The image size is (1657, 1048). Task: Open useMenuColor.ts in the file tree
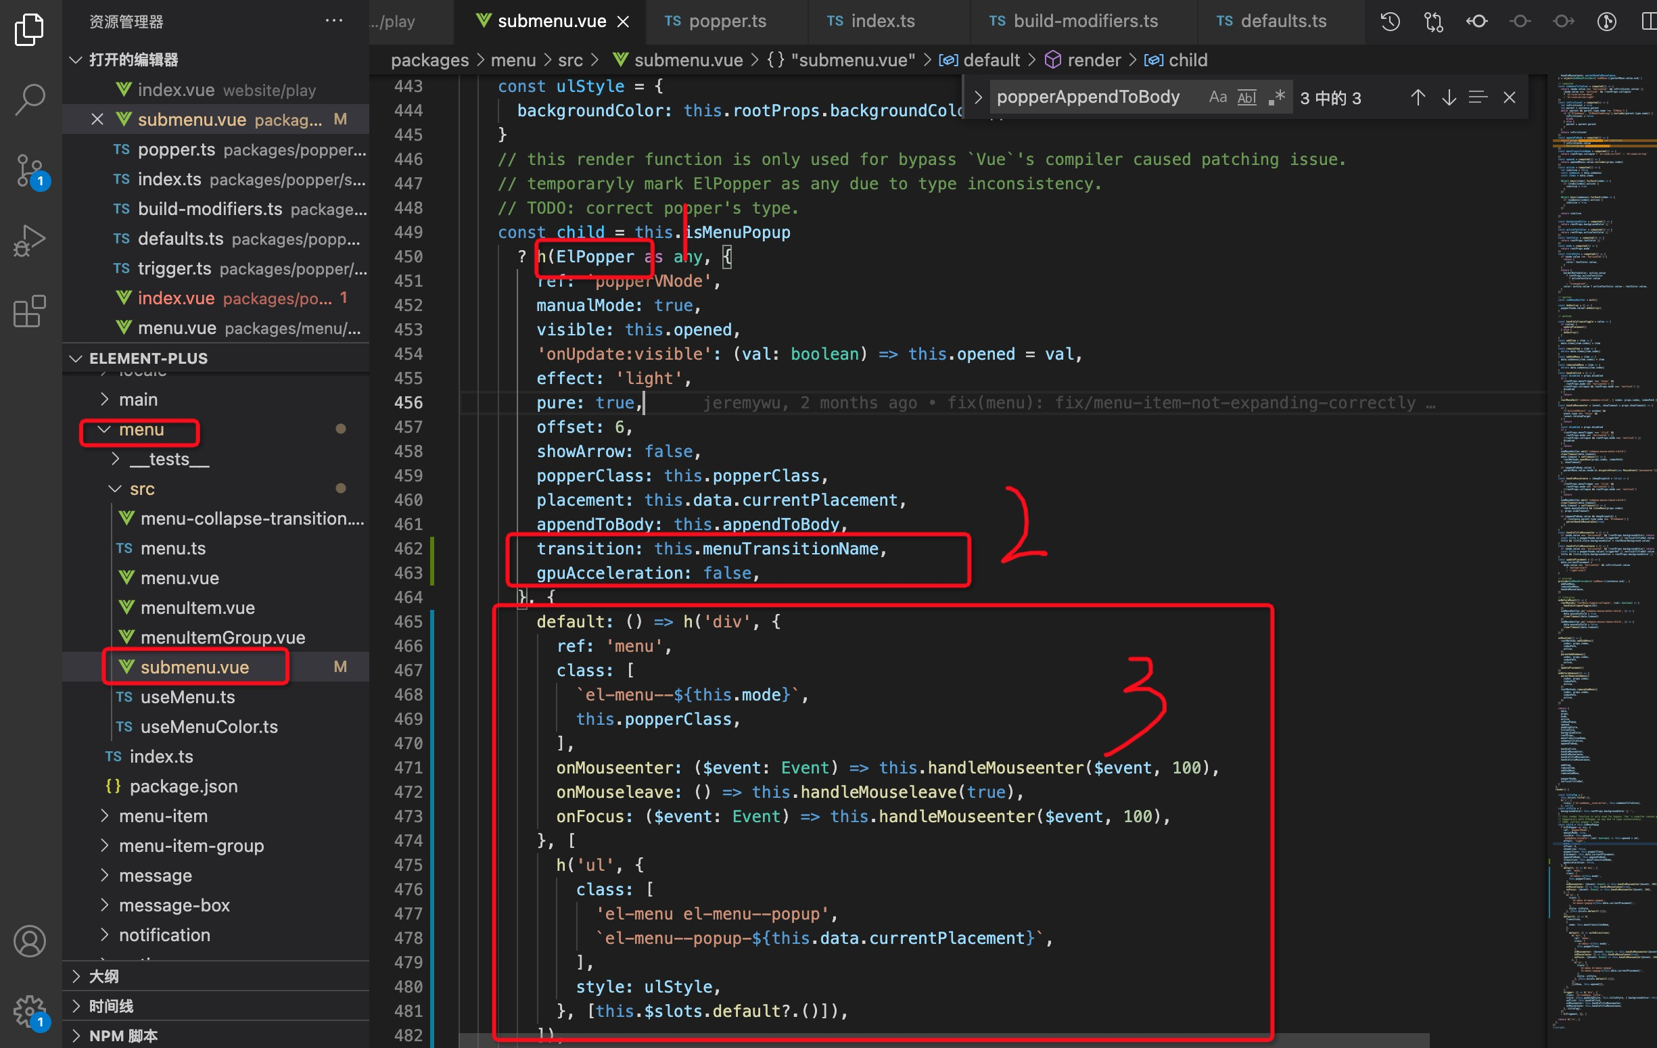click(208, 727)
